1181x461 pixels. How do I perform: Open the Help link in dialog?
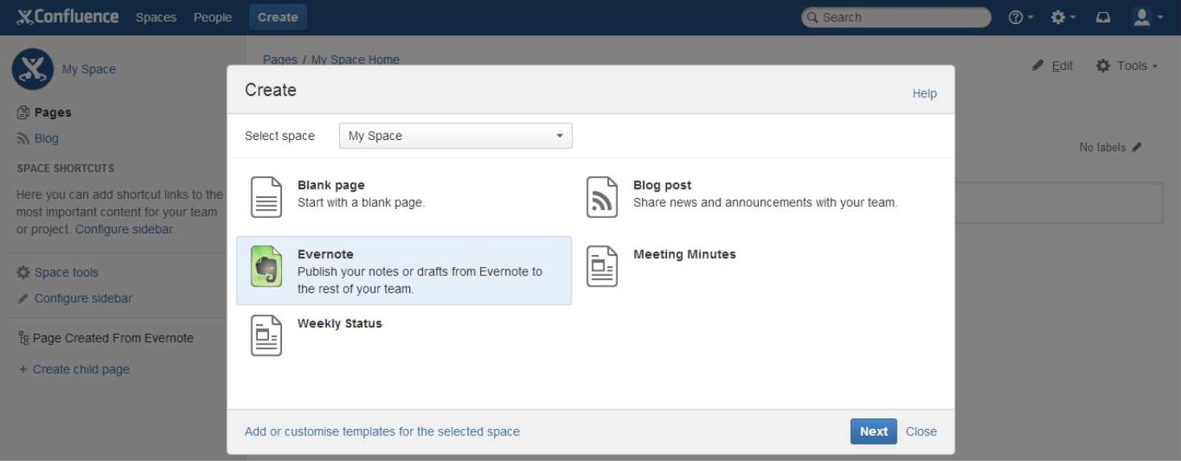tap(925, 93)
